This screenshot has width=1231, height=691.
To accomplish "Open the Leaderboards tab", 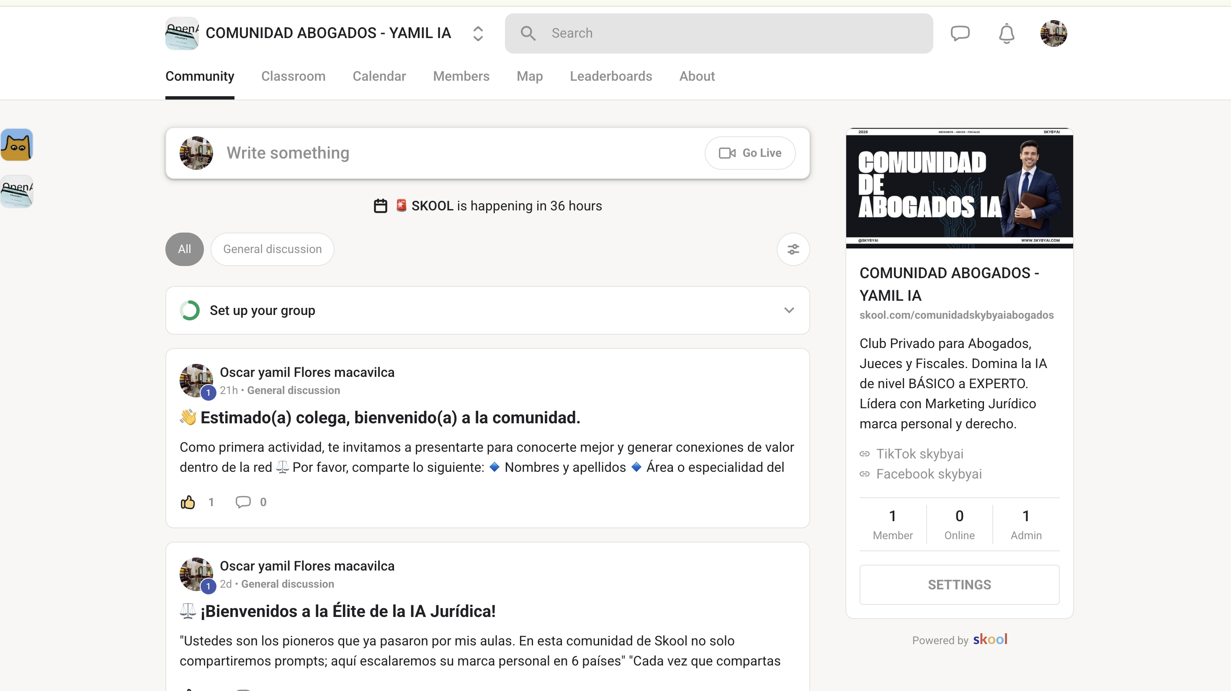I will tap(611, 76).
